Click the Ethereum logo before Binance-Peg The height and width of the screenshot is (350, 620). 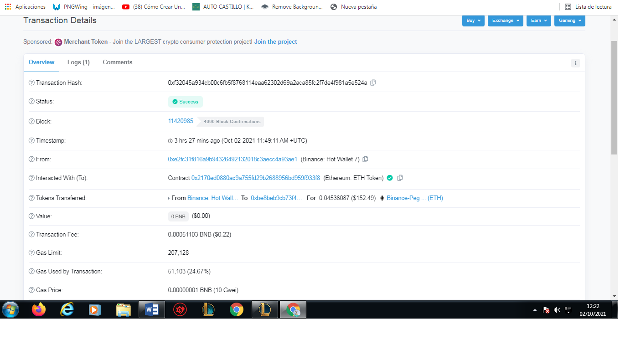382,198
